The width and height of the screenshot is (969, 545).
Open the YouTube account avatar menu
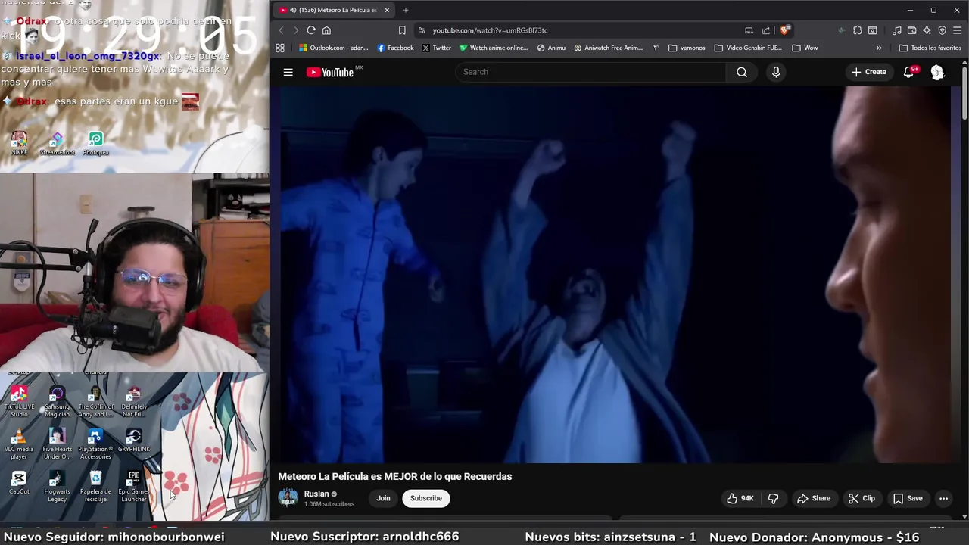(937, 72)
